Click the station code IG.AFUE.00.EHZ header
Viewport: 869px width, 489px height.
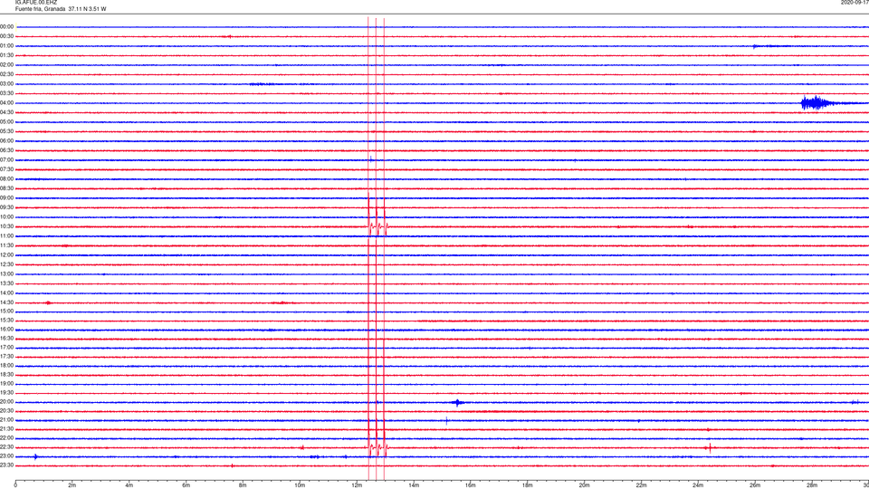36,3
